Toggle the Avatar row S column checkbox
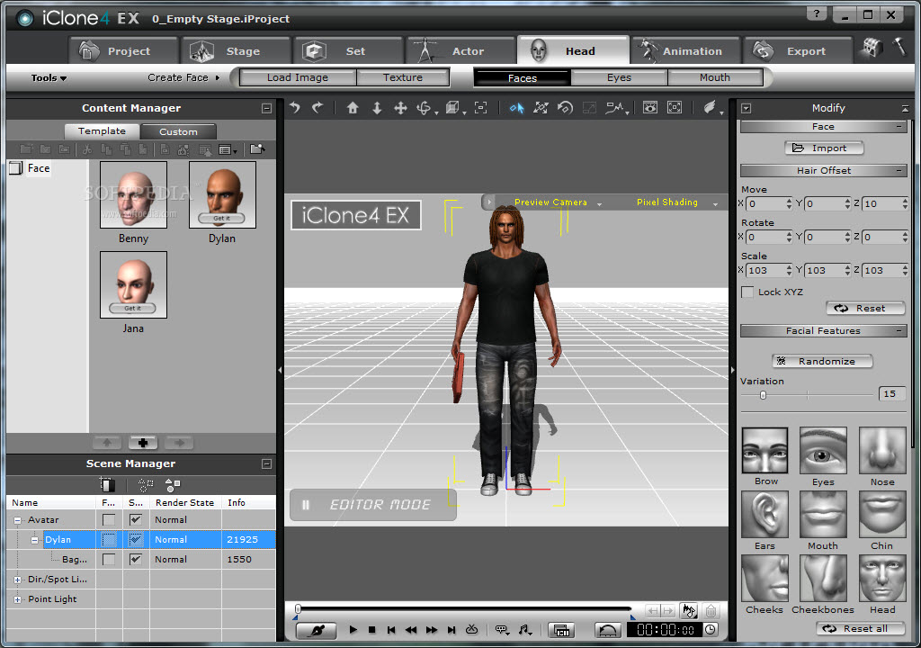The image size is (921, 648). pyautogui.click(x=136, y=520)
